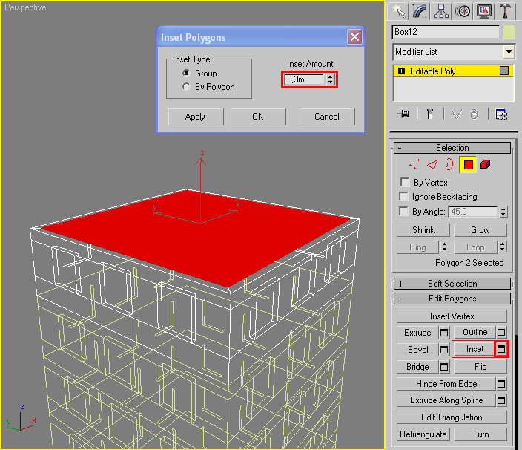Switch to Border sub-object mode
This screenshot has height=450, width=522.
point(449,164)
